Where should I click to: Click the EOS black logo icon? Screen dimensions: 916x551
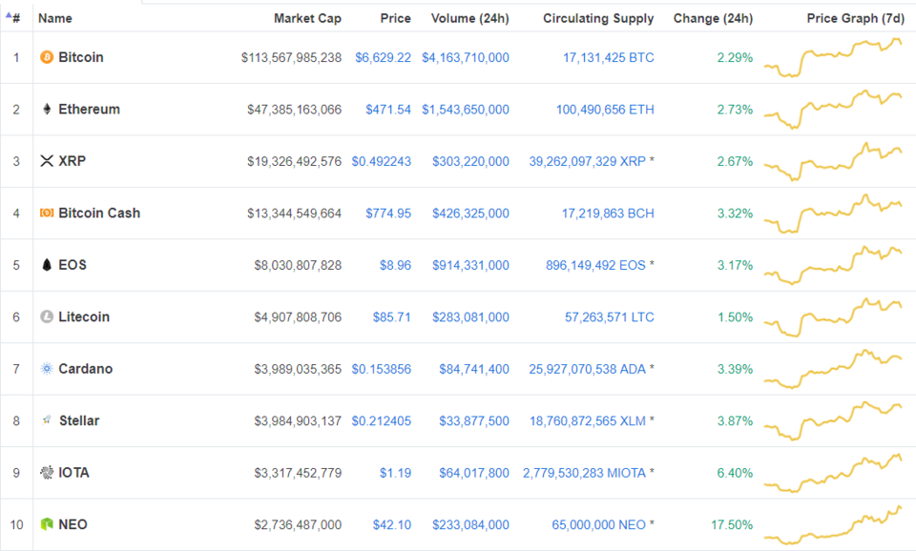(47, 265)
